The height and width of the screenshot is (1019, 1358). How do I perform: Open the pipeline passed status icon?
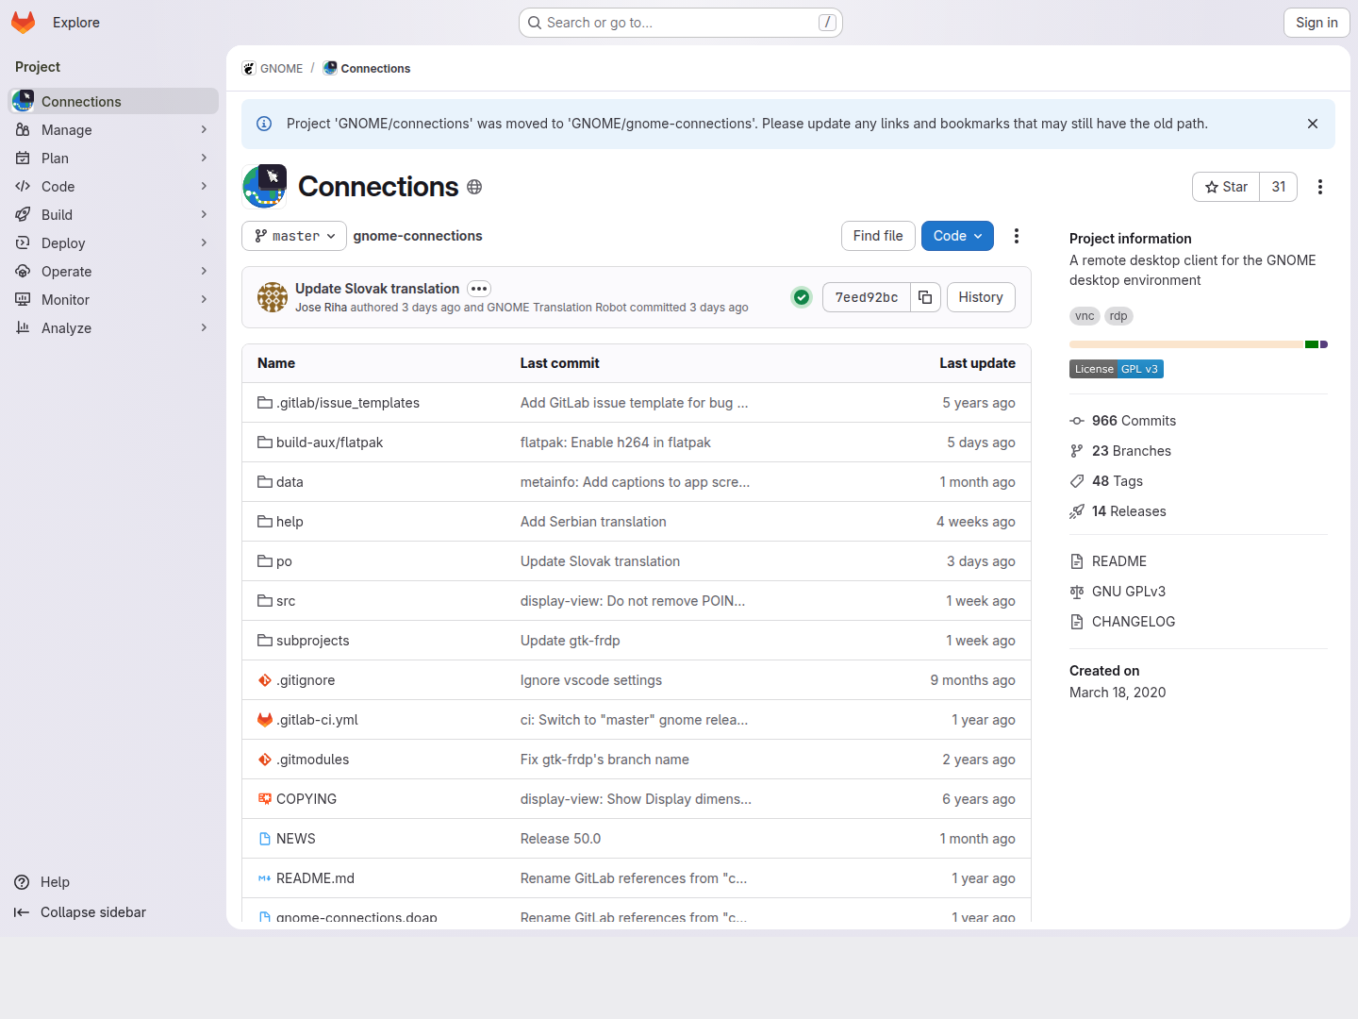802,297
